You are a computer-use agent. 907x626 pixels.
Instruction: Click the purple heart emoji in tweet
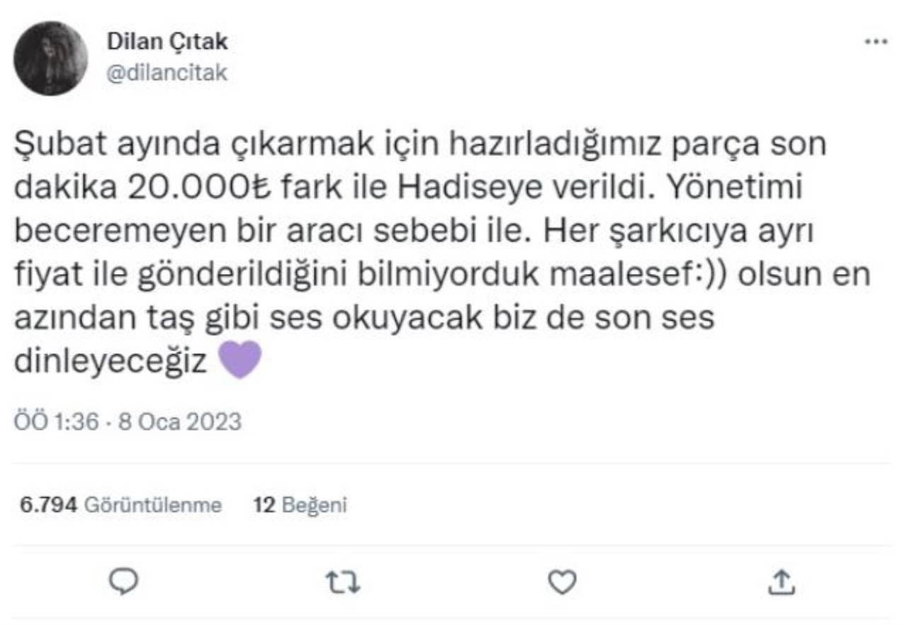click(241, 361)
